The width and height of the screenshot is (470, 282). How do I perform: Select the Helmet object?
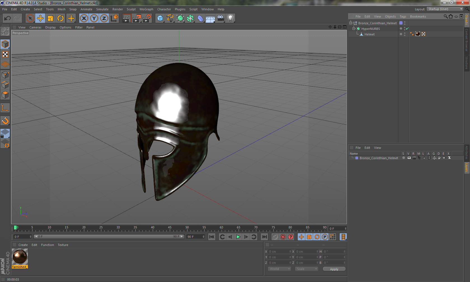369,34
